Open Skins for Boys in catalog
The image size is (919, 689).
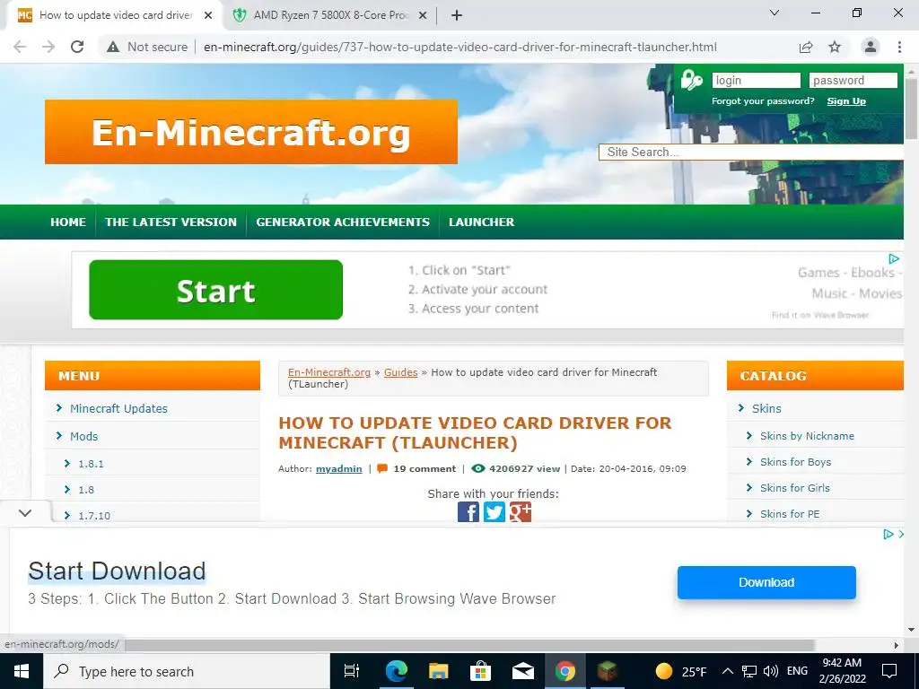(795, 462)
